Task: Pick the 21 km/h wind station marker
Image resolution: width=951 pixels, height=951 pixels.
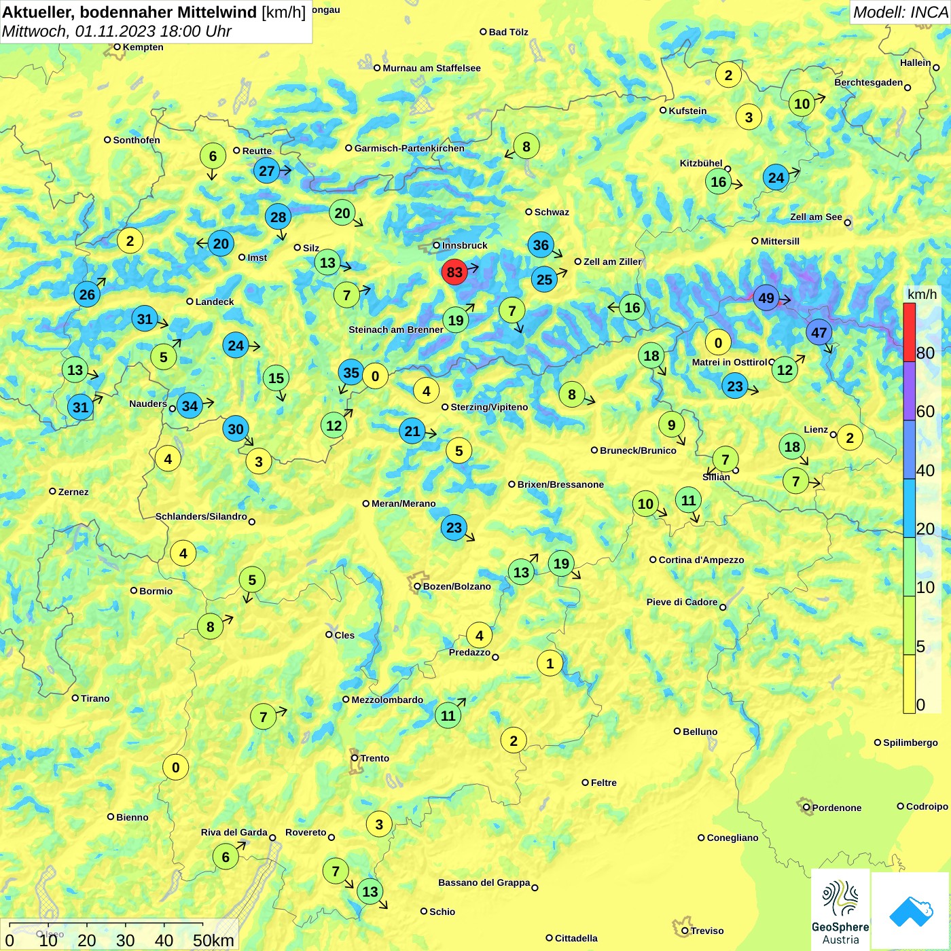Action: click(x=412, y=431)
